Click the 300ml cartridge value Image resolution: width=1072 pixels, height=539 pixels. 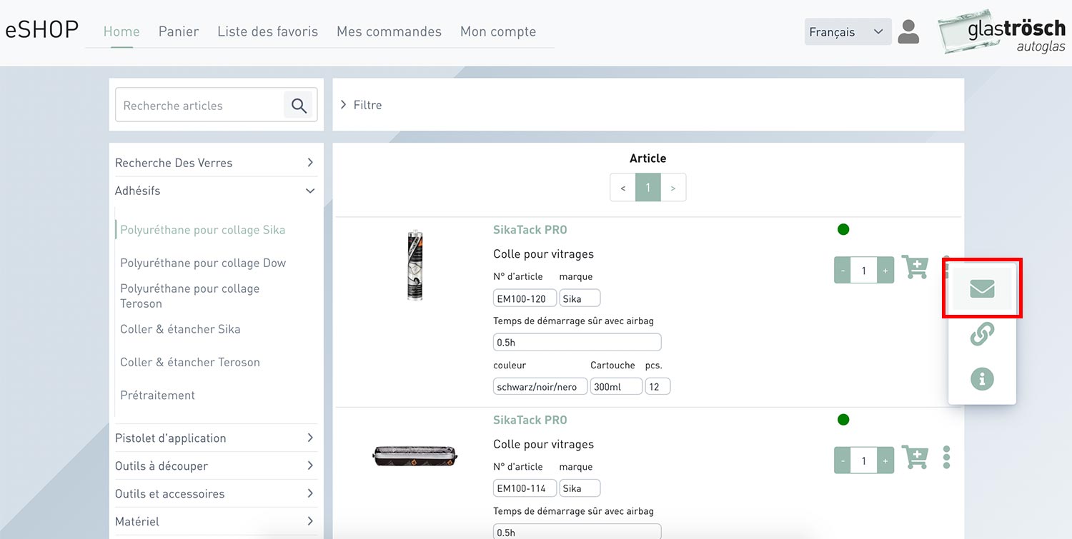click(x=616, y=386)
